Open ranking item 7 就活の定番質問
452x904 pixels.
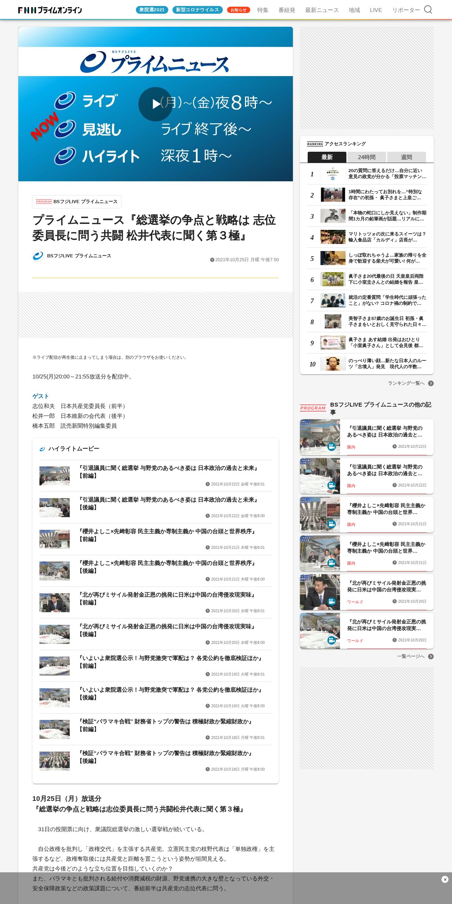click(x=366, y=301)
